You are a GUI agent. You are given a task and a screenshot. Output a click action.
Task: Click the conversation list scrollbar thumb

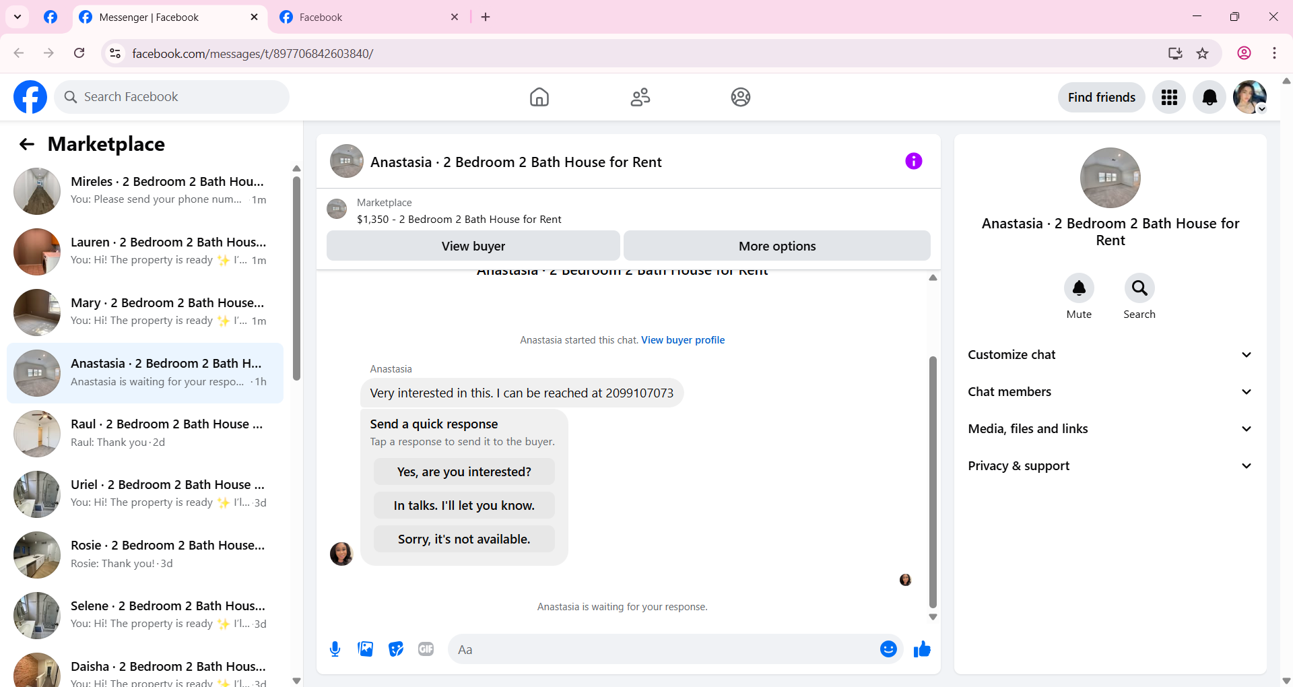point(296,278)
